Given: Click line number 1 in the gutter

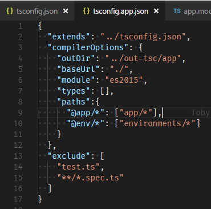Looking at the screenshot, I should [x=20, y=26].
